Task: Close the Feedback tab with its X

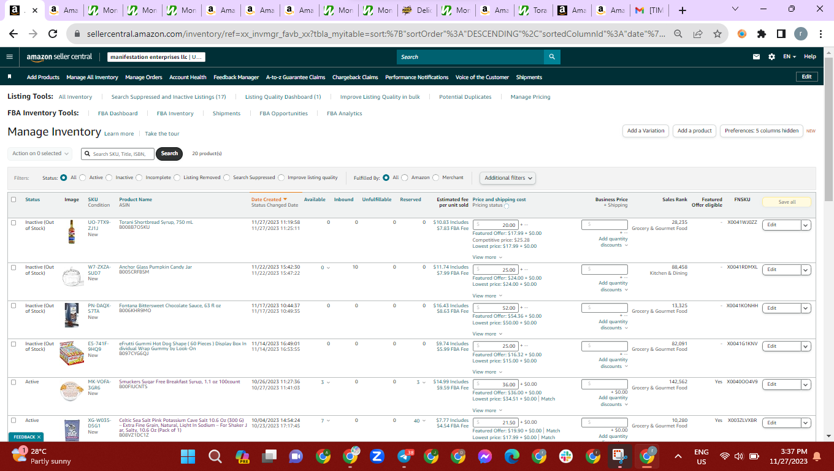Action: 39,437
